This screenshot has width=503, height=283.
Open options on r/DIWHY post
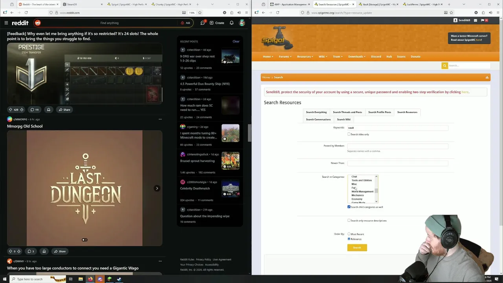pos(160,261)
